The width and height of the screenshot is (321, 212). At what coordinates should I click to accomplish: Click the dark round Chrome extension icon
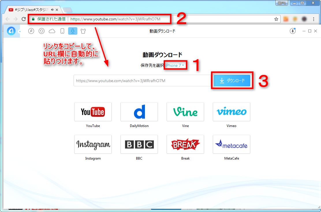coord(304,19)
